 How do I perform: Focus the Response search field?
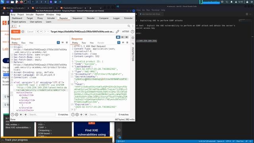102,114
